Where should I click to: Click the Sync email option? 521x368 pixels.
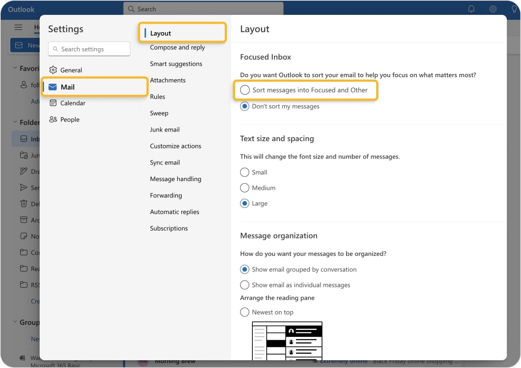click(165, 162)
